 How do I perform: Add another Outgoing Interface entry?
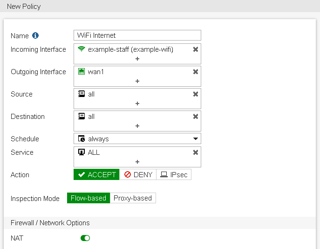pyautogui.click(x=137, y=81)
